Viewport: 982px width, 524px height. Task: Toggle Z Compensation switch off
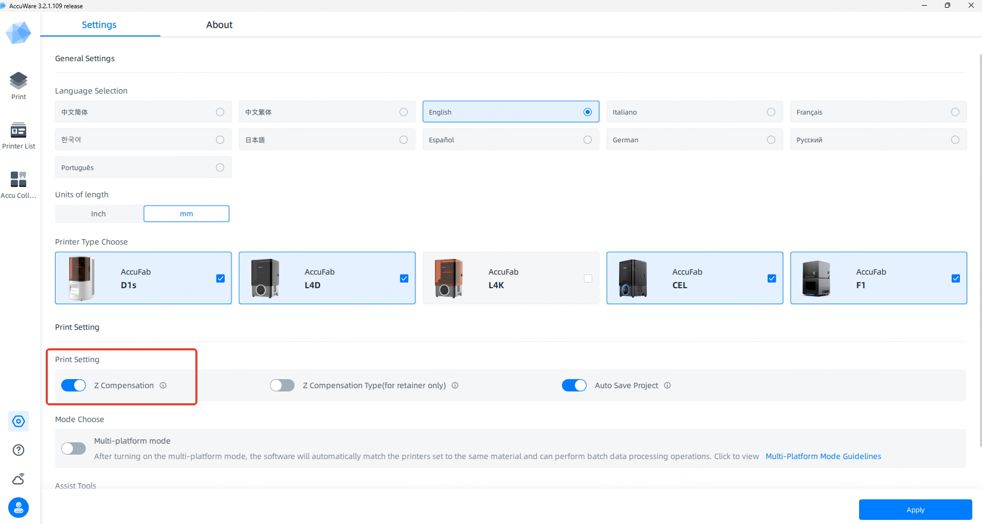click(74, 385)
